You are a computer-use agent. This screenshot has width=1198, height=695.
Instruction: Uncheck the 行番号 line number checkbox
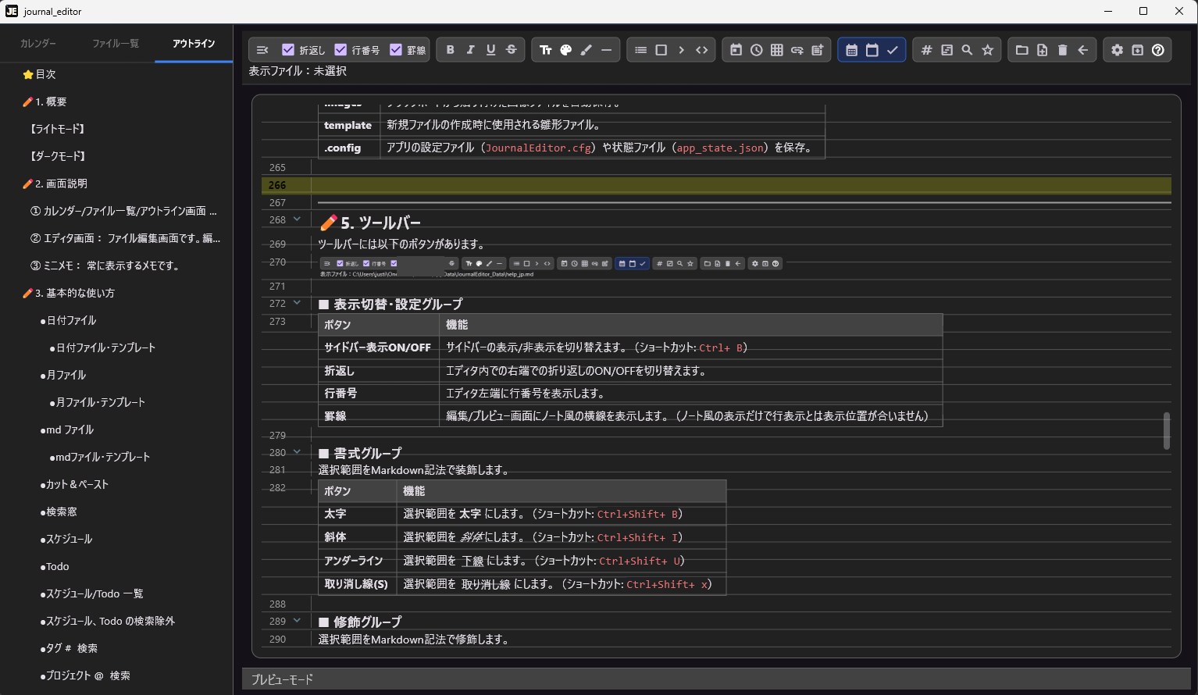point(341,50)
